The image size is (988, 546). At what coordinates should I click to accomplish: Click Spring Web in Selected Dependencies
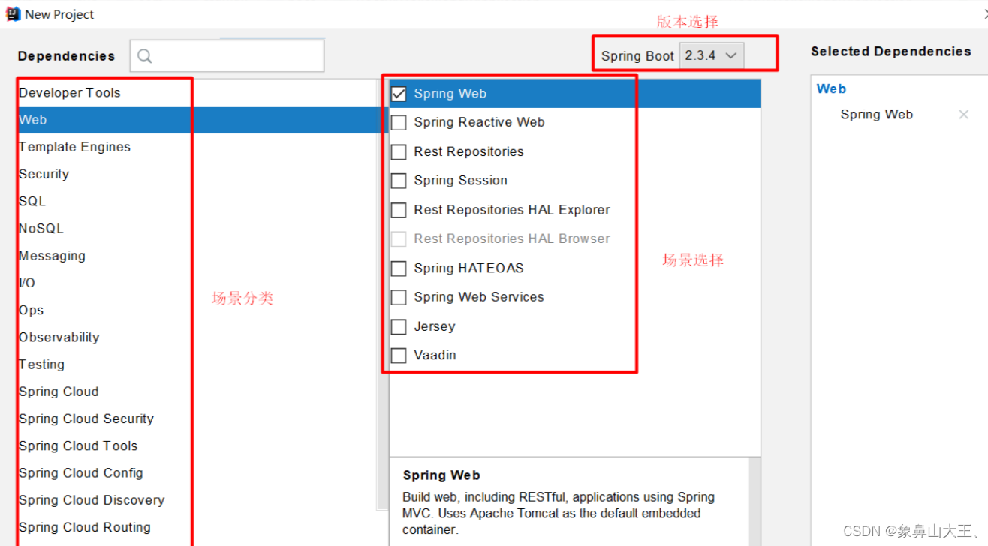tap(876, 115)
